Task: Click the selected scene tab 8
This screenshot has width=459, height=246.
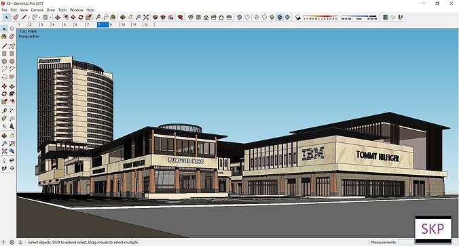Action: [x=103, y=24]
